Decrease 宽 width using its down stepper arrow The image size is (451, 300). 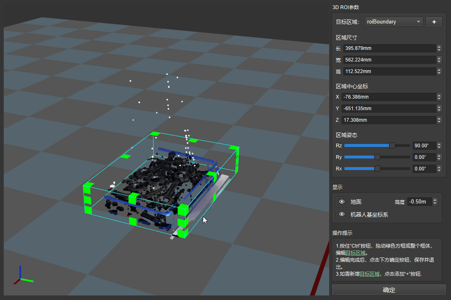coord(439,61)
